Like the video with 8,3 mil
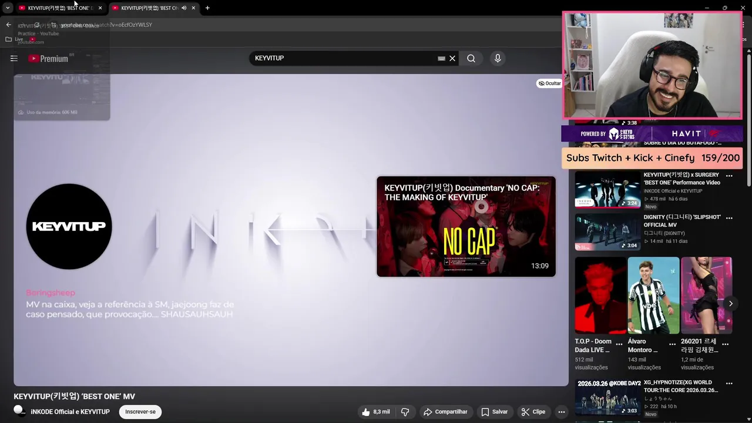The height and width of the screenshot is (423, 752). (376, 412)
